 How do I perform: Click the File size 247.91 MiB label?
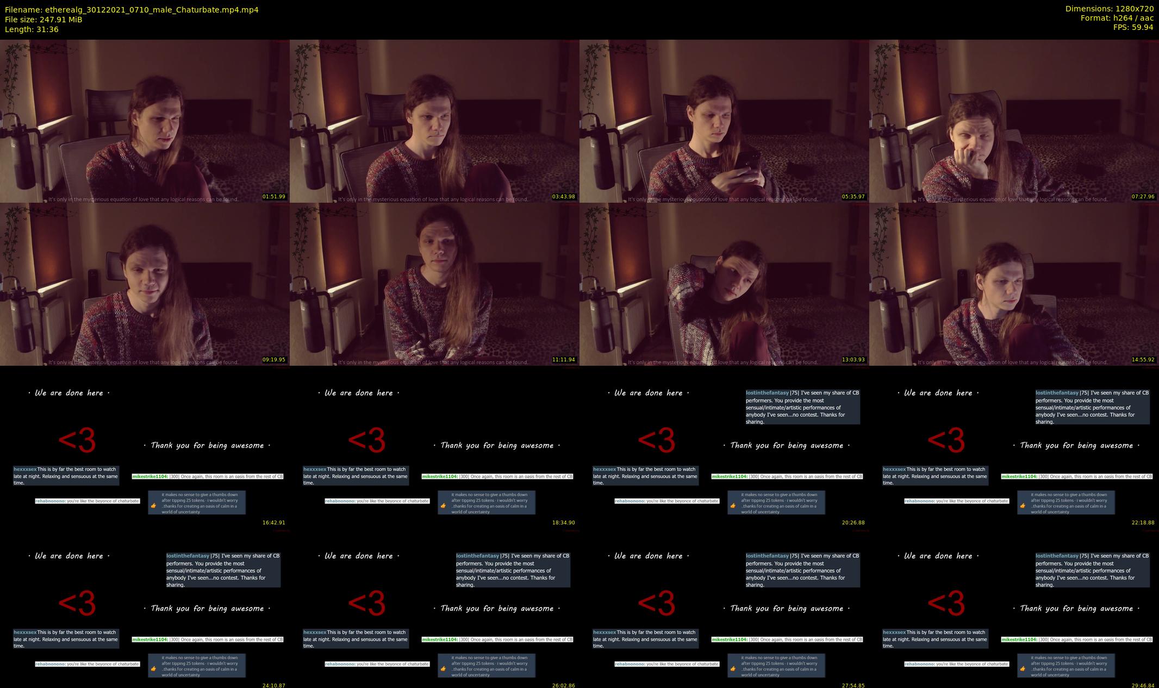[43, 20]
